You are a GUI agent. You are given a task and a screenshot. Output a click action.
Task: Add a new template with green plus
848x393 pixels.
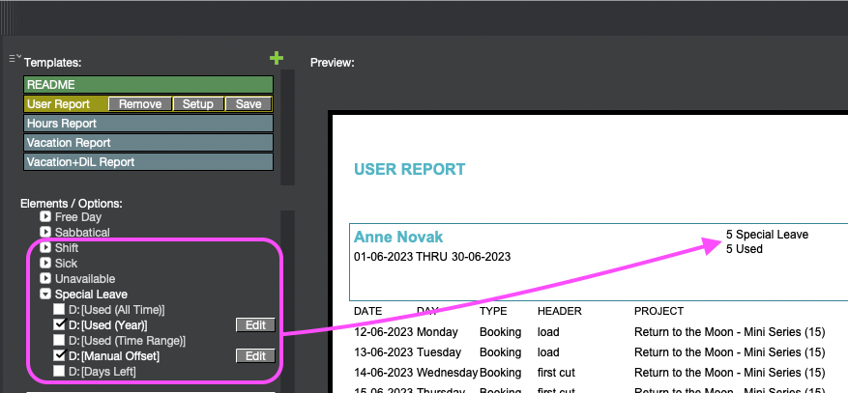[x=277, y=58]
